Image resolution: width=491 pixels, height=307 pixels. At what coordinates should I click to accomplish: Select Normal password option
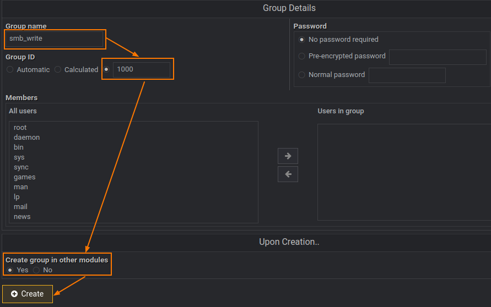pyautogui.click(x=301, y=75)
